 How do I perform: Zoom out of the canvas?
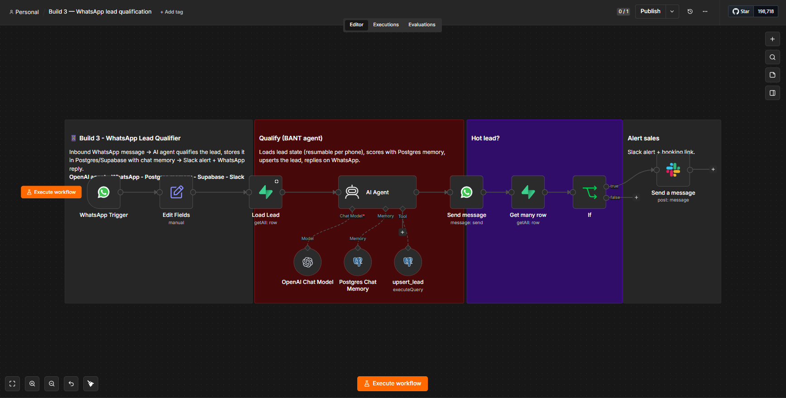pyautogui.click(x=52, y=384)
